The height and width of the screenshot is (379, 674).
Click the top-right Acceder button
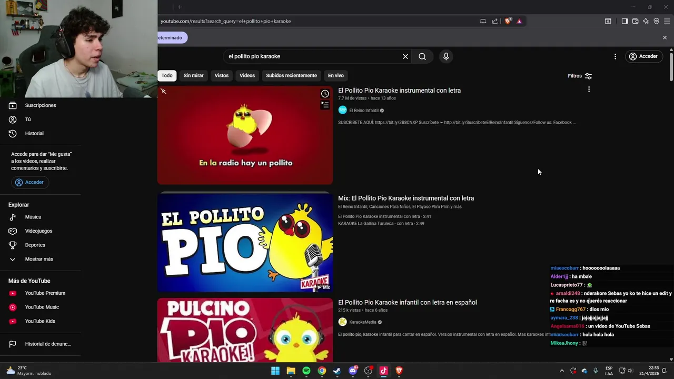click(x=643, y=56)
